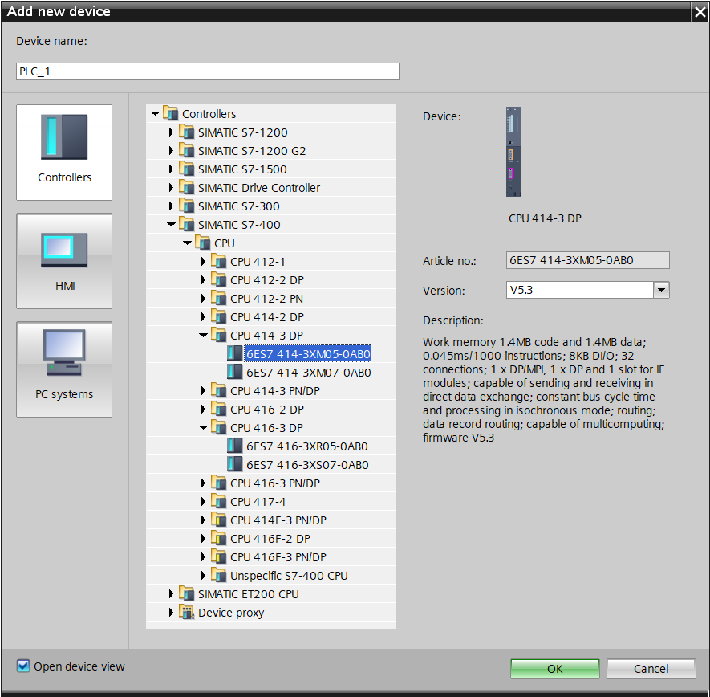Click the Device proxy folder icon
The image size is (710, 697).
[x=187, y=612]
